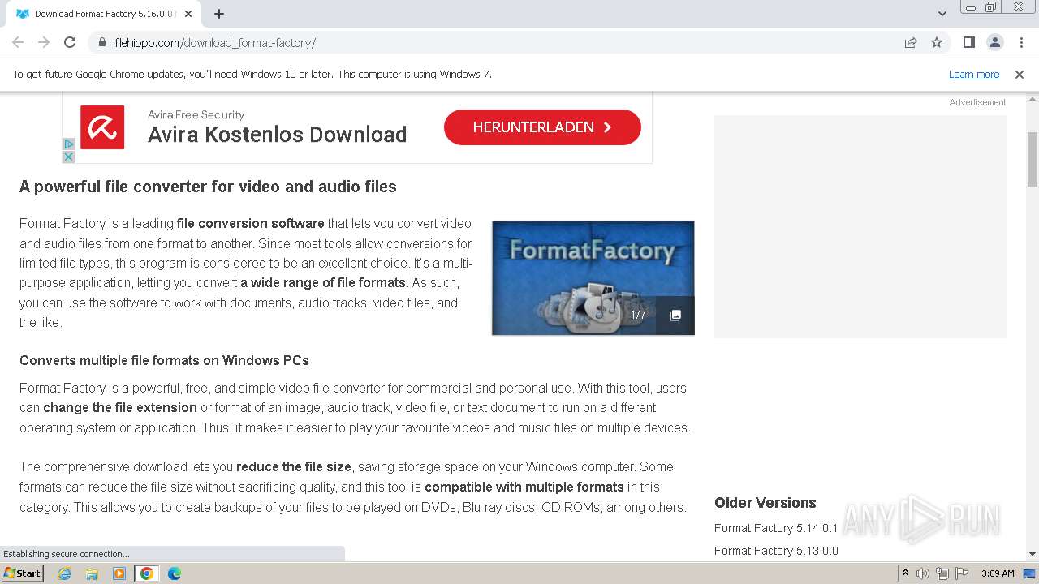
Task: Expand the tab search dropdown arrow
Action: click(942, 14)
